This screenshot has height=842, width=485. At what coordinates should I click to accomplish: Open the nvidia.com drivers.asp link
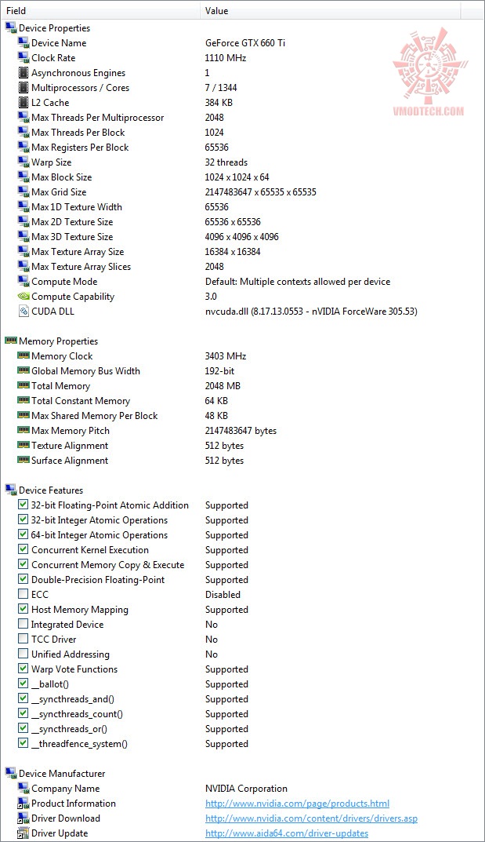coord(311,818)
